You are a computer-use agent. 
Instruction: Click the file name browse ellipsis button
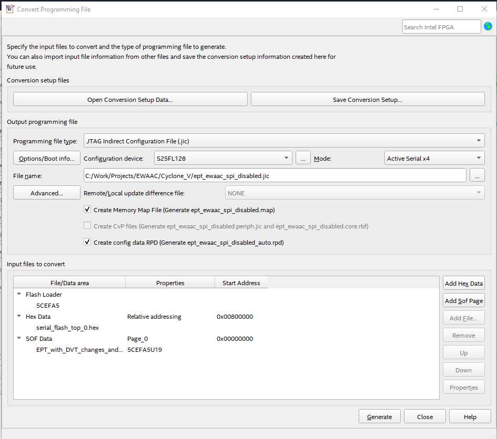(x=476, y=176)
